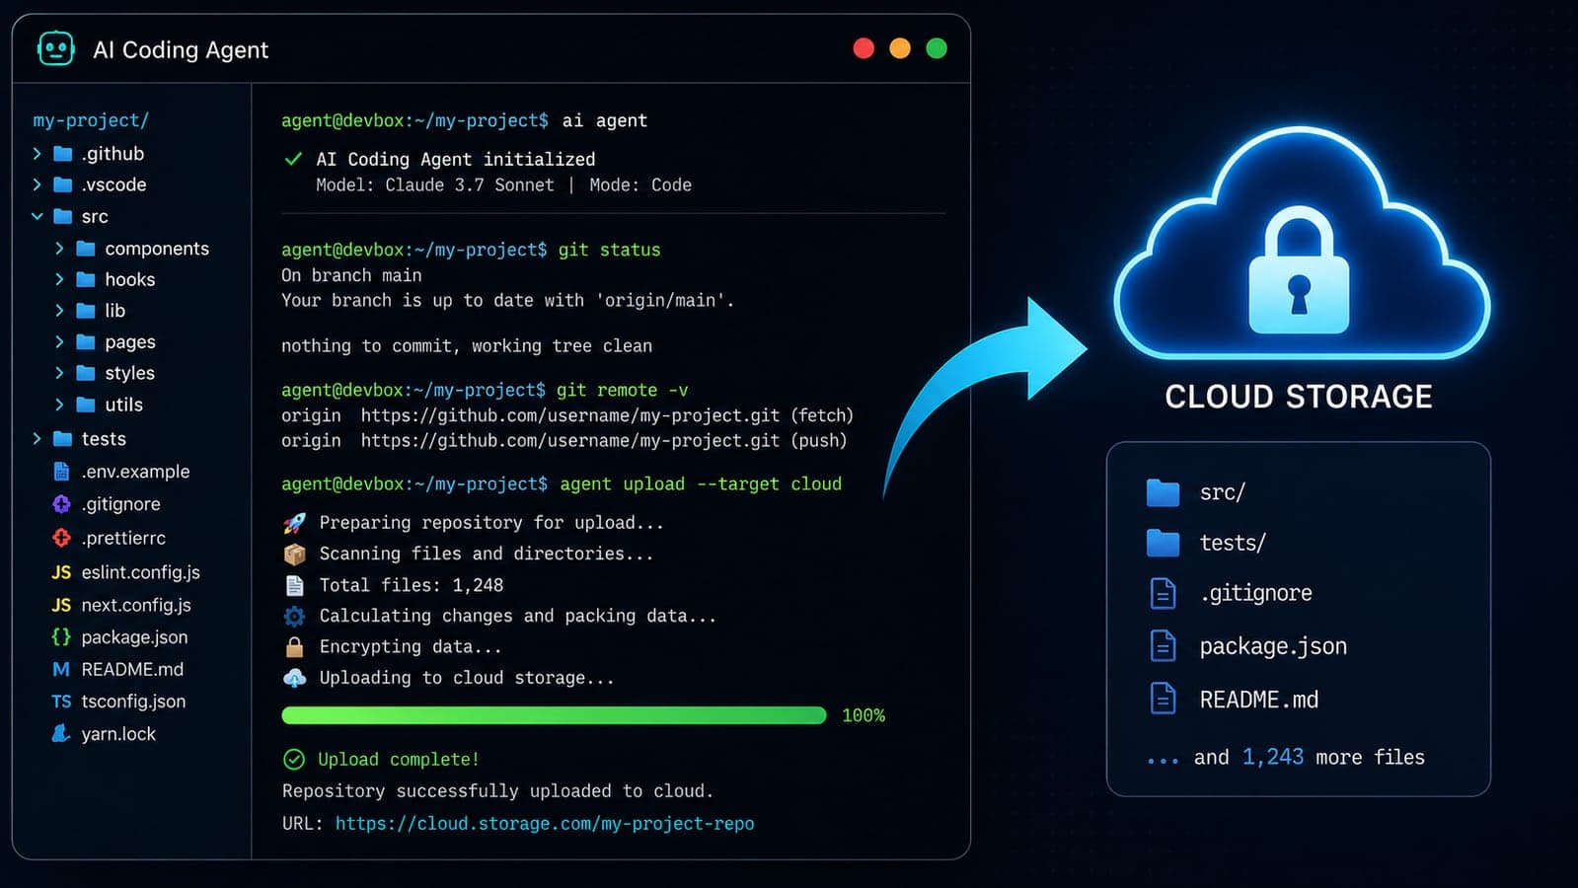Click README.md file icon in Cloud Storage
The height and width of the screenshot is (888, 1578).
(x=1164, y=699)
